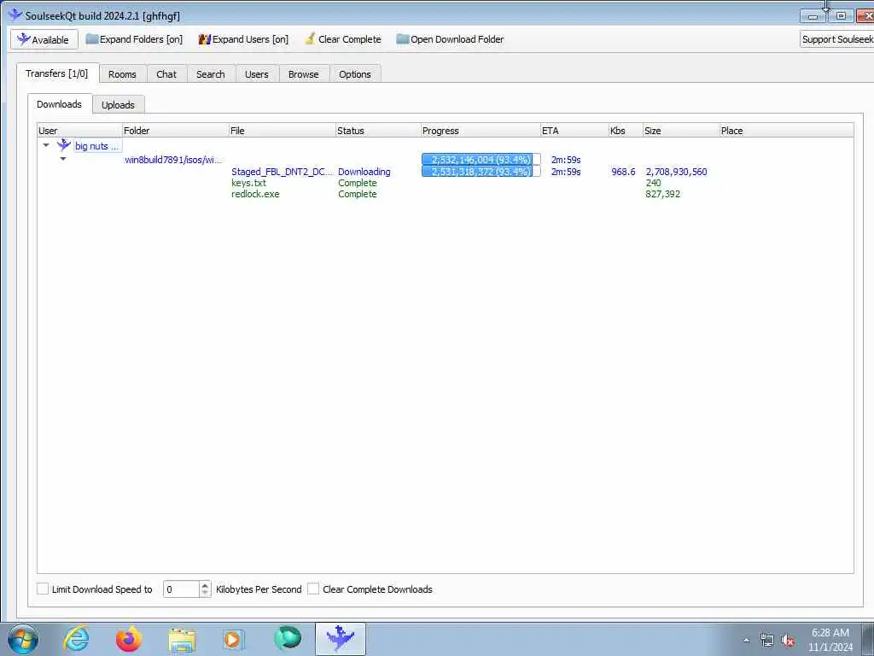Click the size value 240
This screenshot has width=874, height=656.
pyautogui.click(x=653, y=183)
